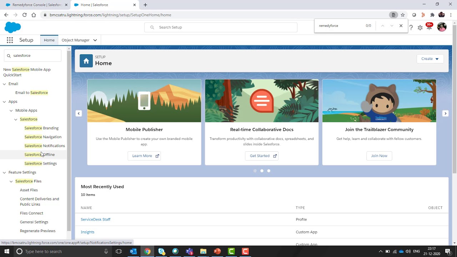
Task: Open Windows Task View
Action: point(119,251)
